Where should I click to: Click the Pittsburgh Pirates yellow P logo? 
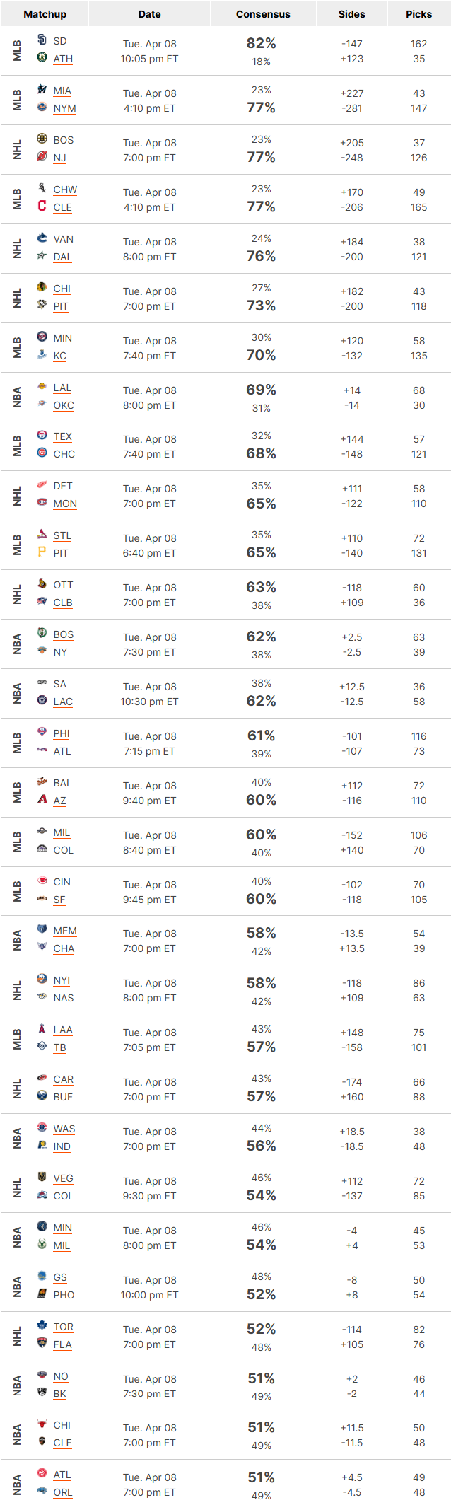click(42, 552)
